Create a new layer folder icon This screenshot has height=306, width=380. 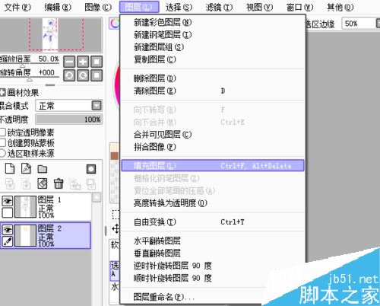pyautogui.click(x=43, y=169)
